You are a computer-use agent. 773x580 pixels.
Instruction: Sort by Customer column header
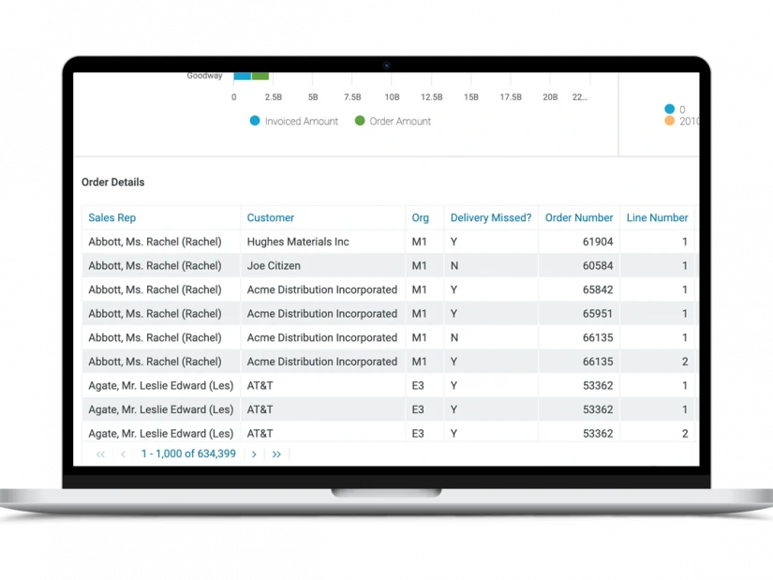(270, 217)
